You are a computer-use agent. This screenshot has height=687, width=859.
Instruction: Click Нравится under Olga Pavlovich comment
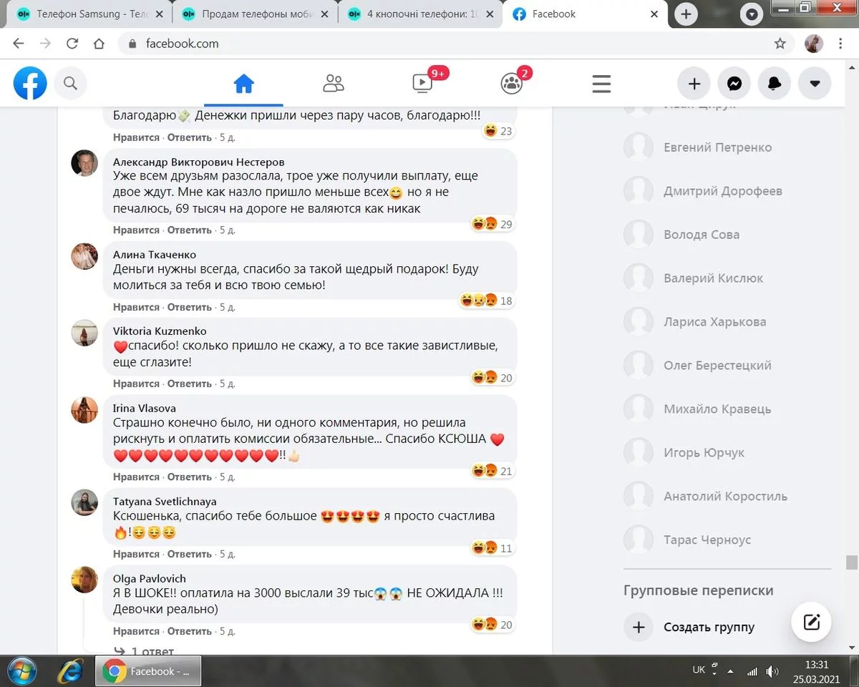[x=136, y=631]
